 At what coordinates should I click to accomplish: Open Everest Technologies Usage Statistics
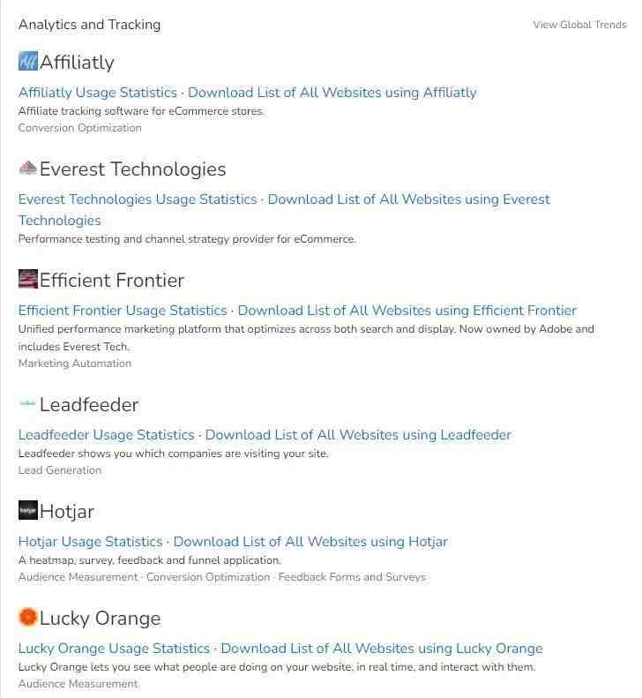pos(138,199)
